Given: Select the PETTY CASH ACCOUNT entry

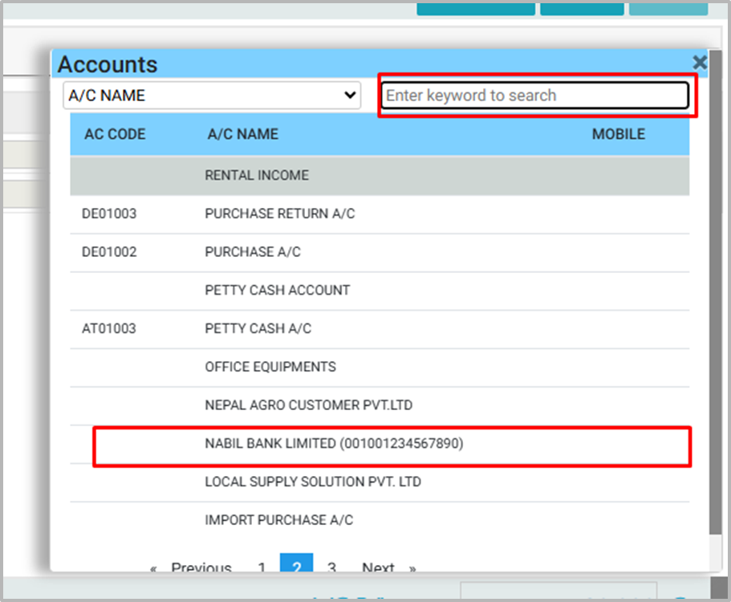Looking at the screenshot, I should pyautogui.click(x=277, y=291).
